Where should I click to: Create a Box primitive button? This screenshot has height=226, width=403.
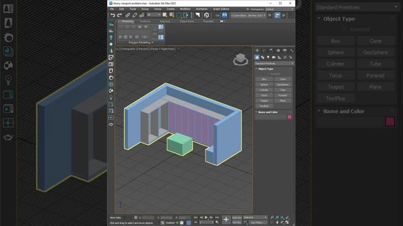pos(264,79)
